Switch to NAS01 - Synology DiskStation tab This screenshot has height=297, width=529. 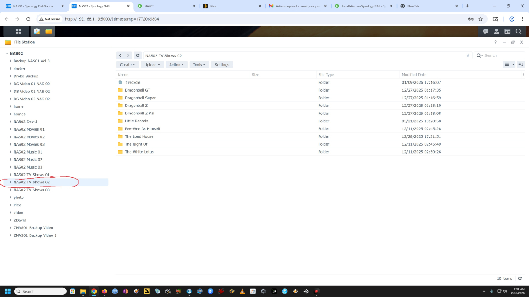34,6
